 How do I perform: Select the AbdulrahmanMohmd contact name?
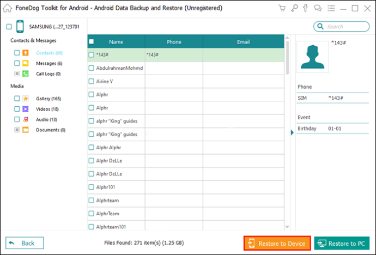[x=119, y=68]
